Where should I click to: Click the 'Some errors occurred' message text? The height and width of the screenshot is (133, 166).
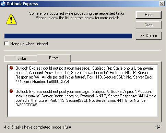coord(78,15)
